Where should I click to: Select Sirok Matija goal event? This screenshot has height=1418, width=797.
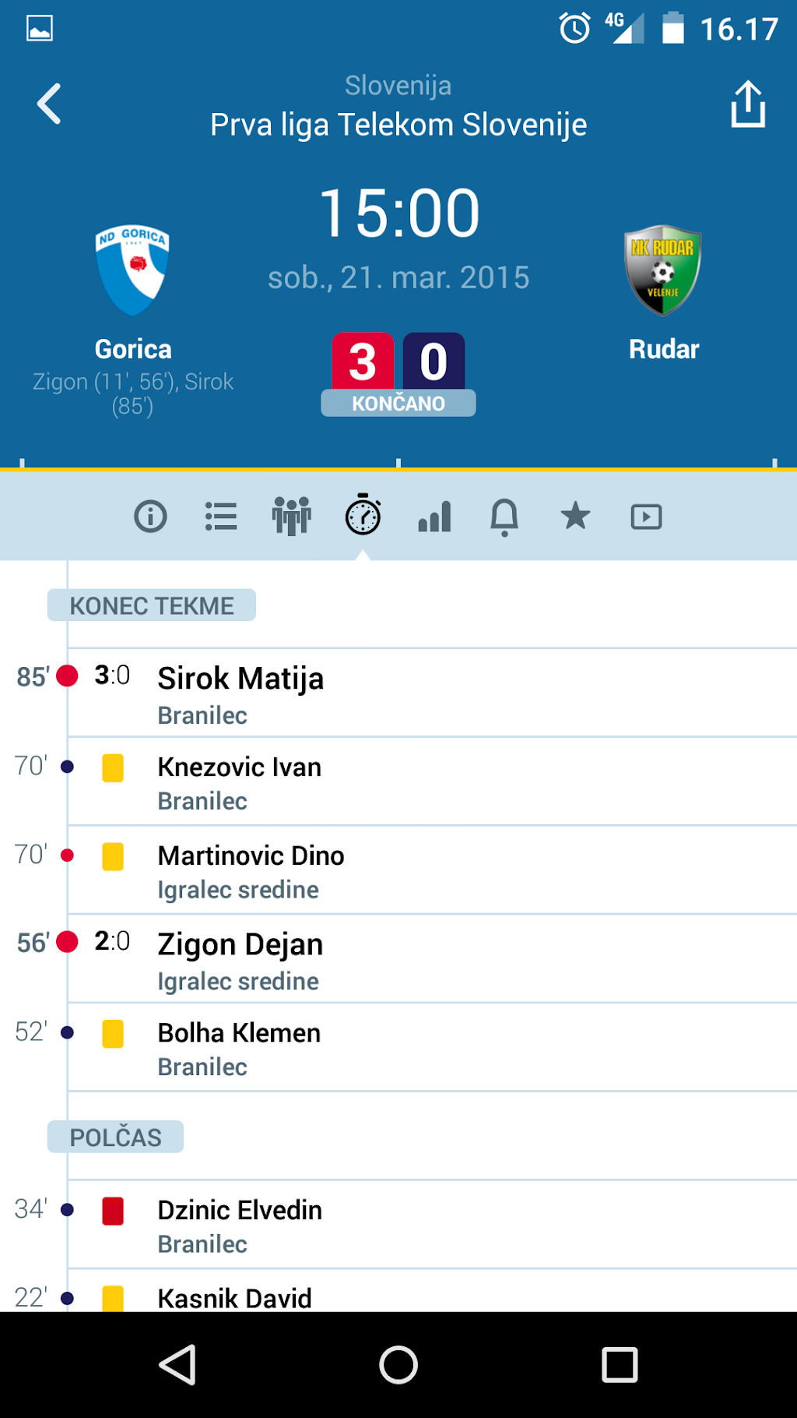coord(241,692)
